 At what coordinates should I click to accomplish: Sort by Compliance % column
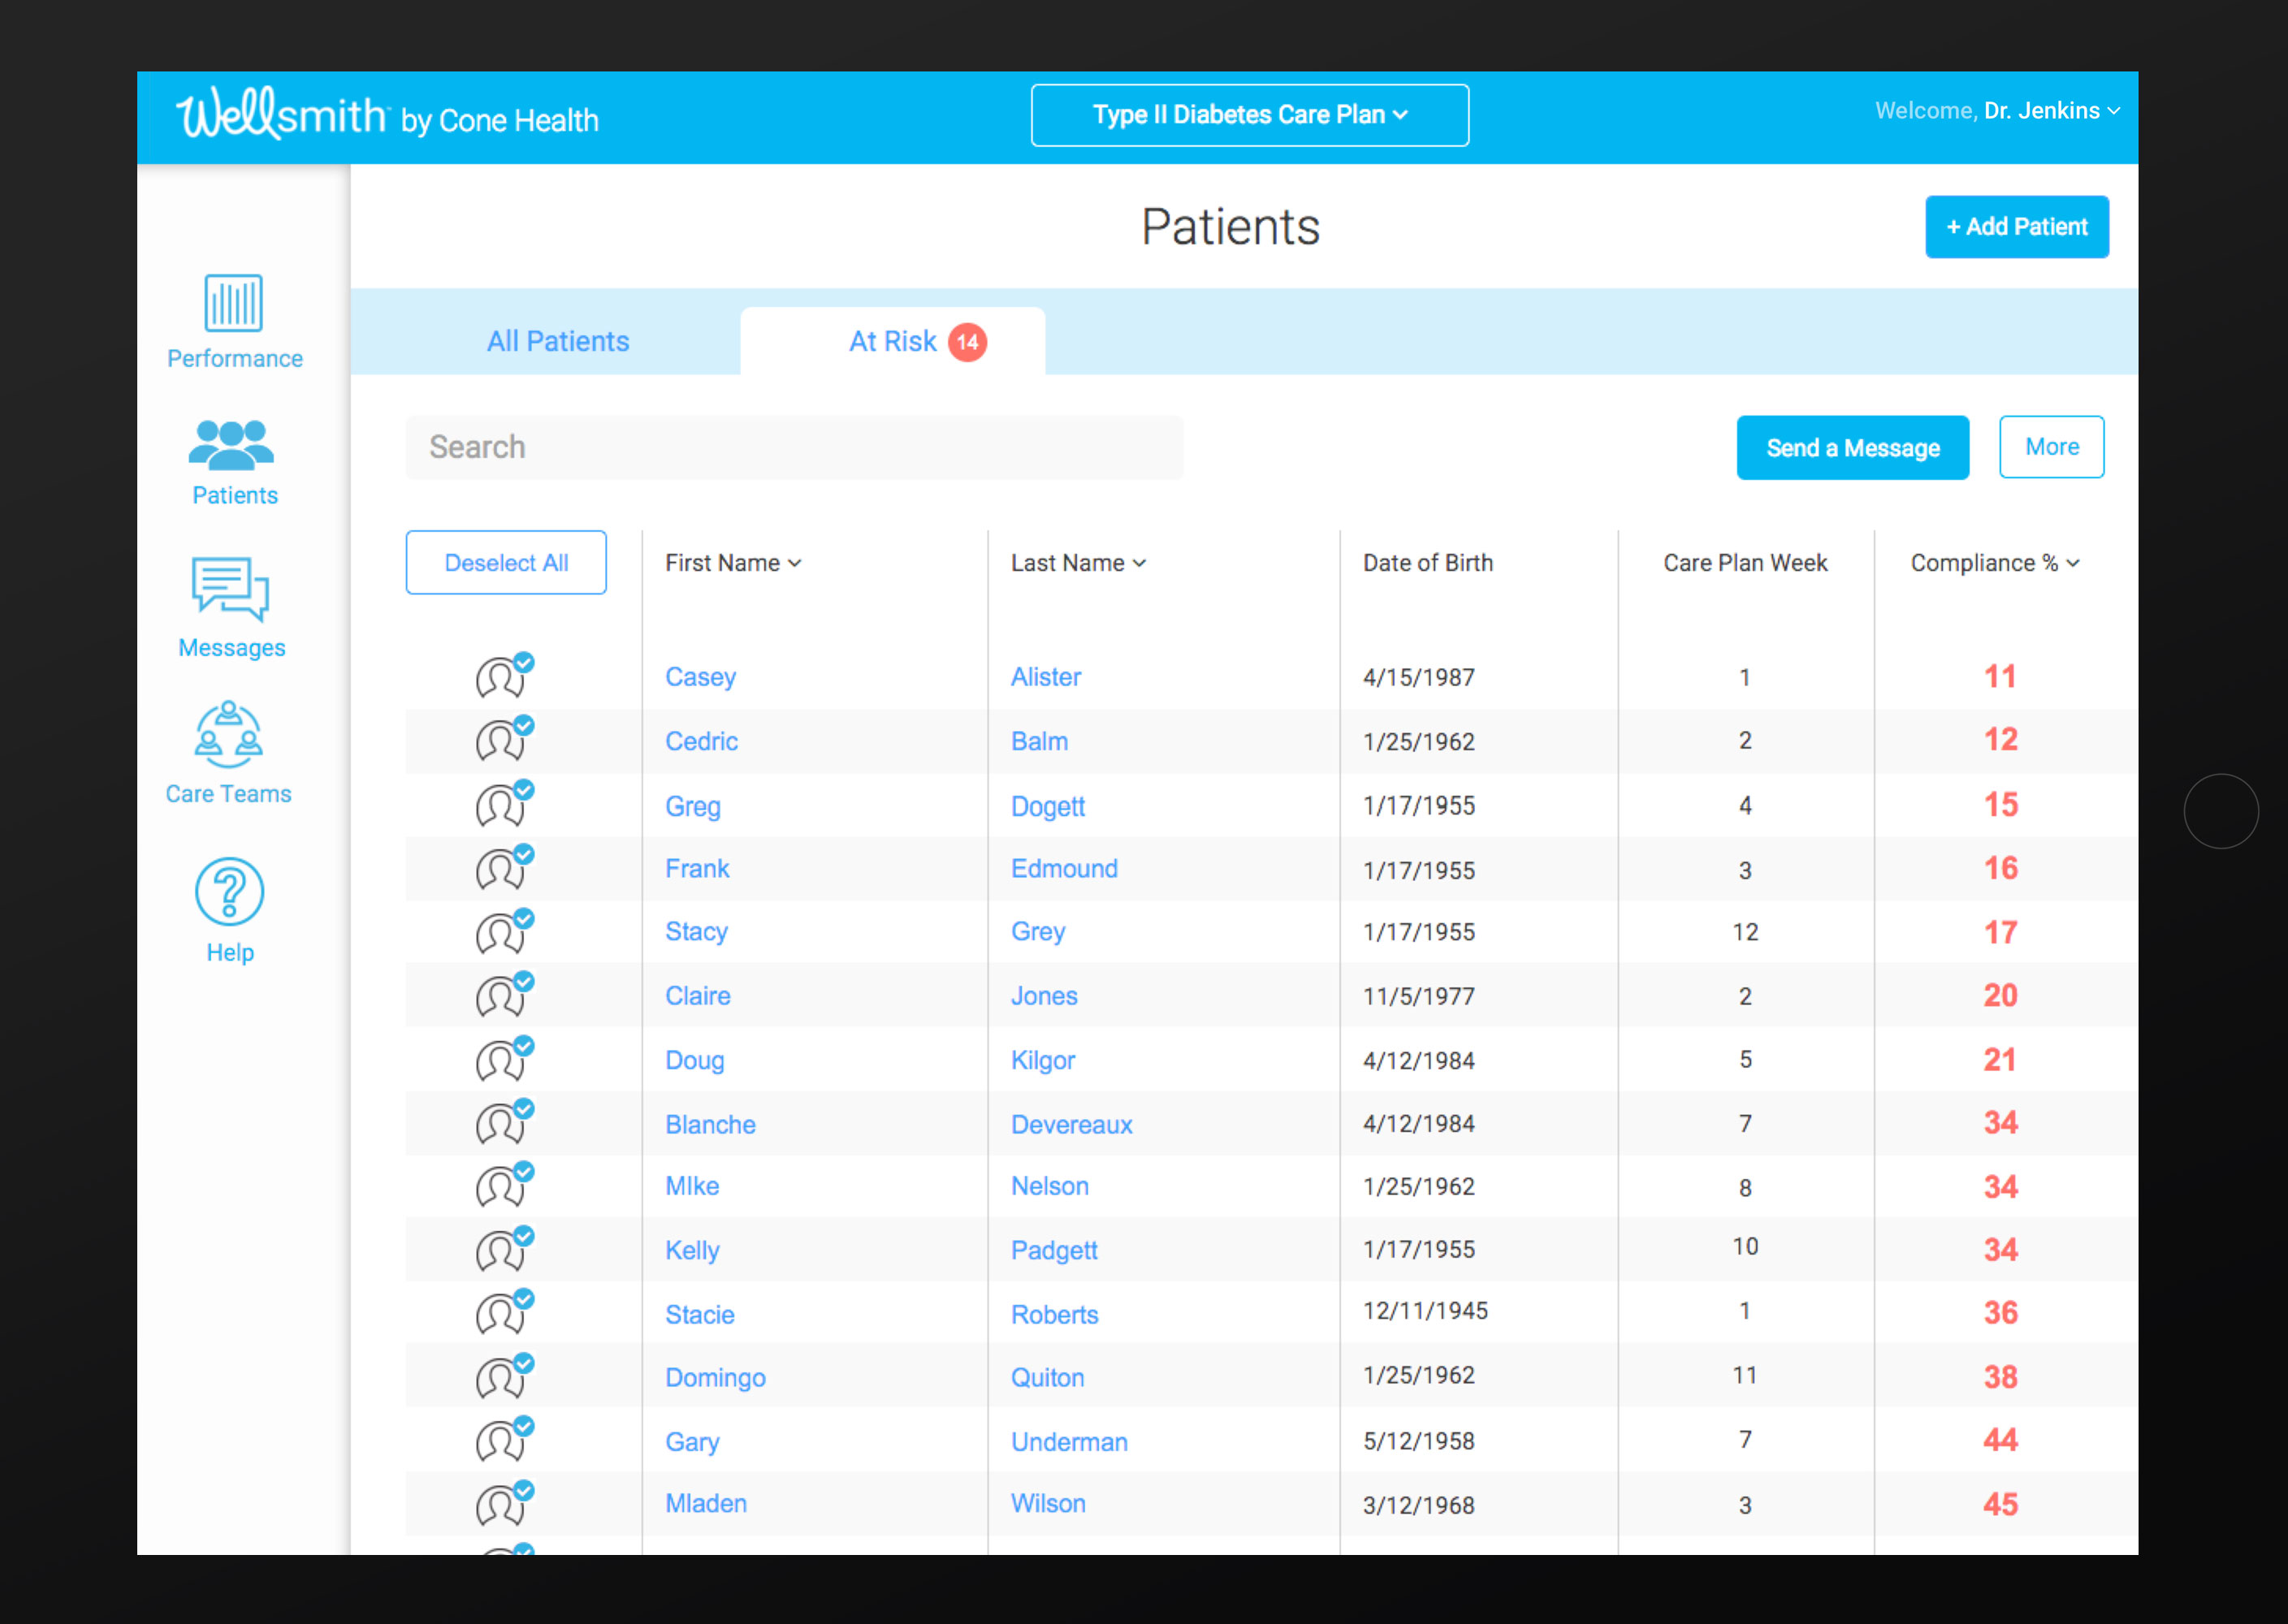[1994, 563]
